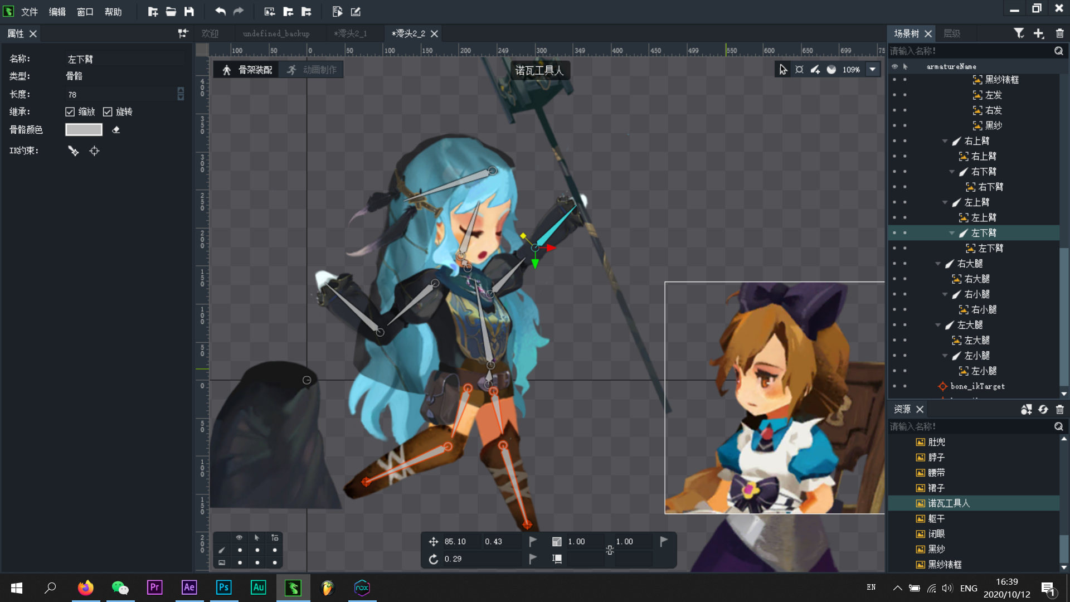This screenshot has width=1070, height=602.
Task: Refresh the resources panel
Action: pyautogui.click(x=1043, y=410)
